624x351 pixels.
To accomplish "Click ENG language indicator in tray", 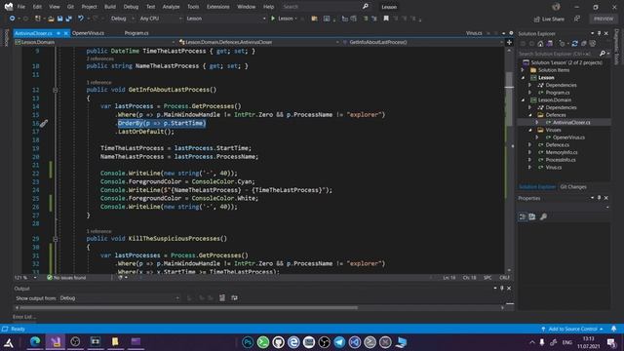I will pyautogui.click(x=567, y=342).
